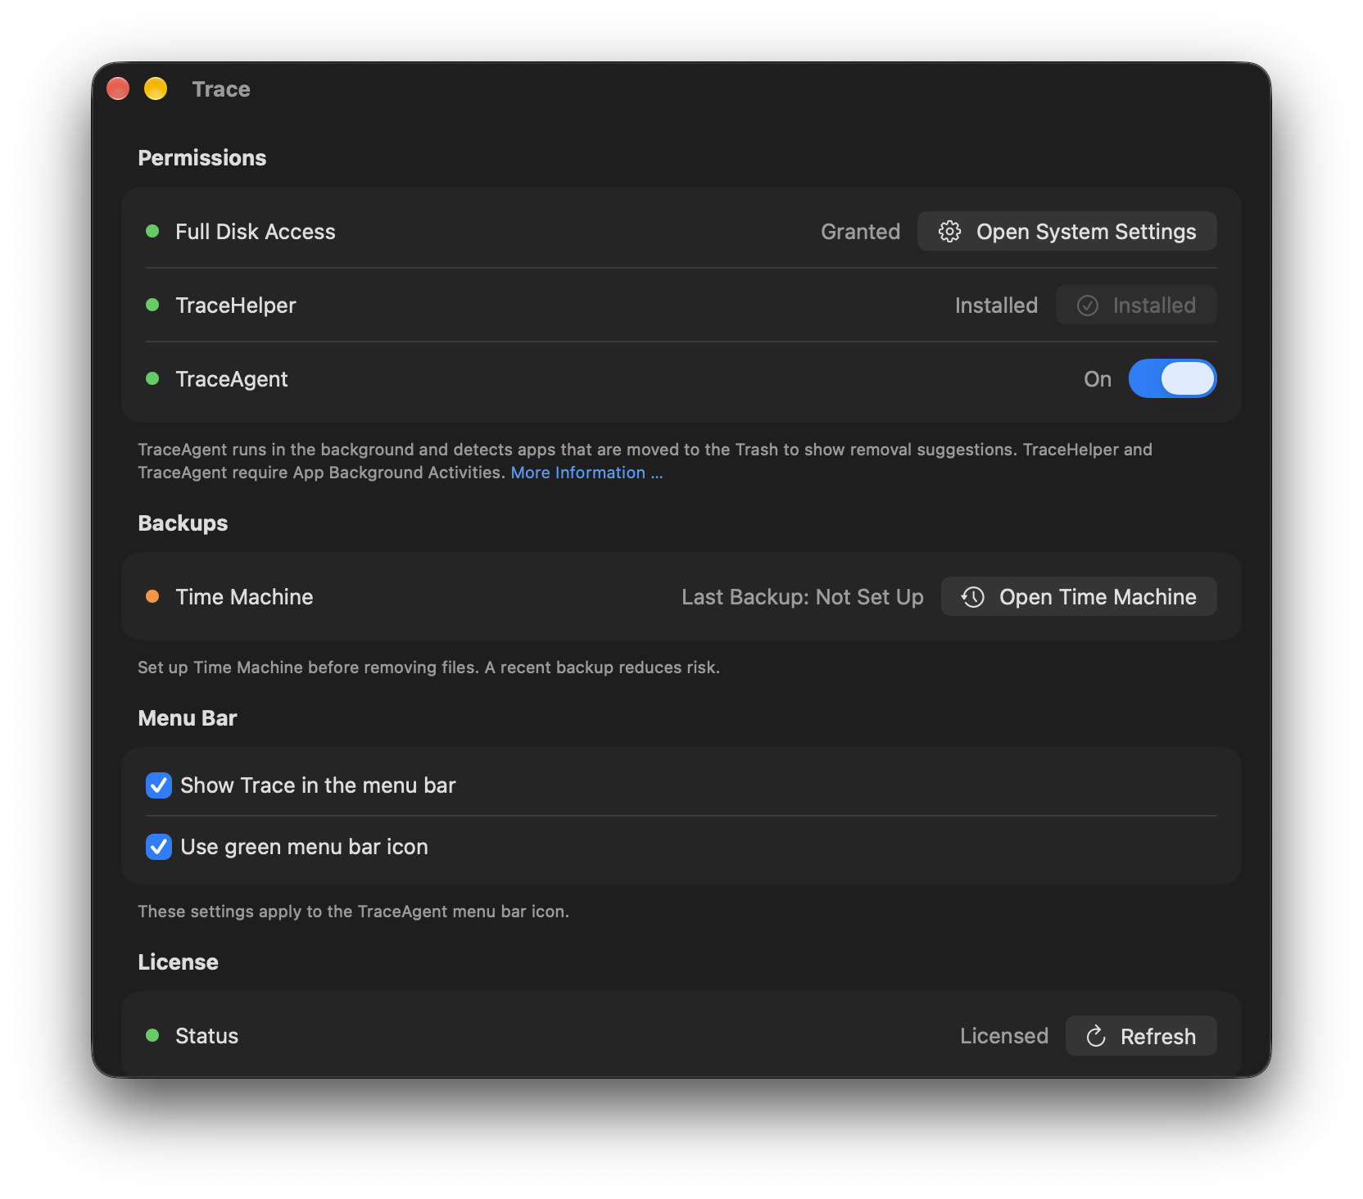Open System Settings for Full Disk Access
The image size is (1363, 1199).
(x=1066, y=232)
